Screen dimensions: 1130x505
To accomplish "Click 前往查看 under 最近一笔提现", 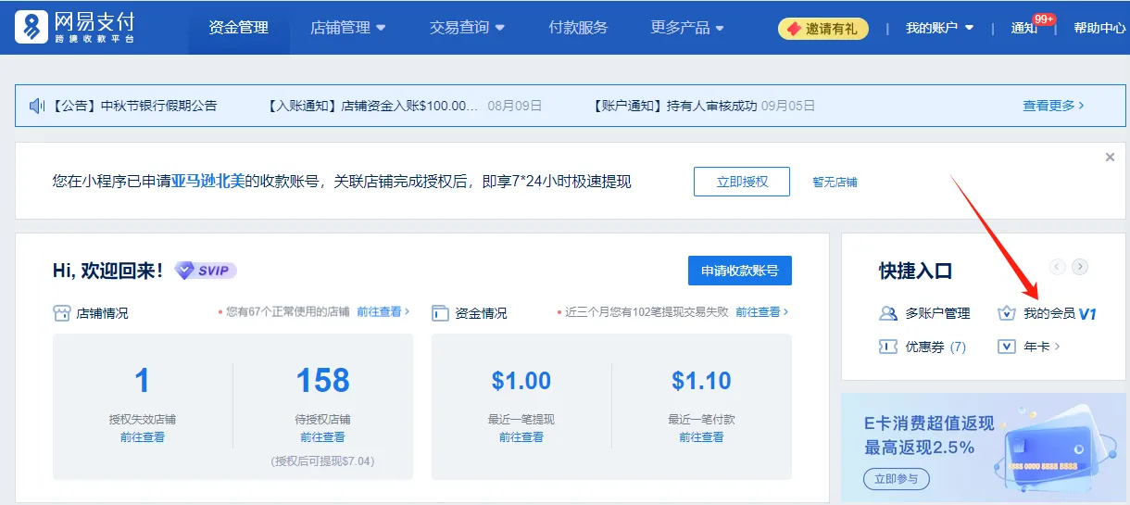I will [x=521, y=437].
